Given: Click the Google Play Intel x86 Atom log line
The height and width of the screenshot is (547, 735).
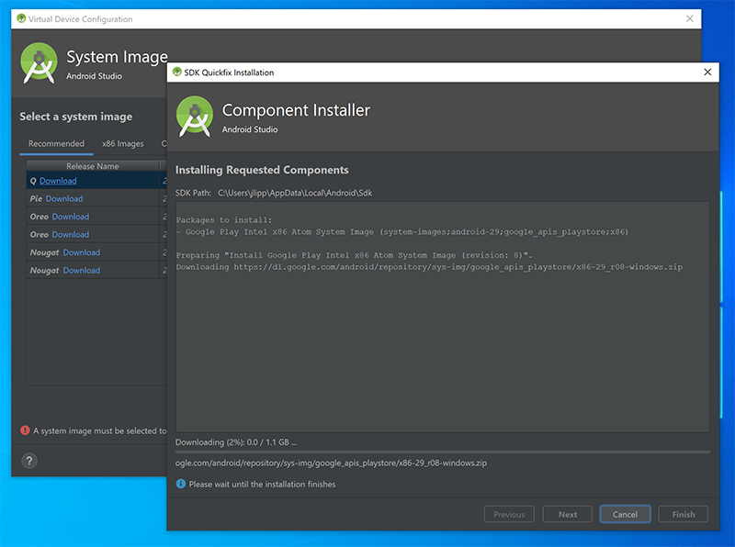Looking at the screenshot, I should (402, 232).
